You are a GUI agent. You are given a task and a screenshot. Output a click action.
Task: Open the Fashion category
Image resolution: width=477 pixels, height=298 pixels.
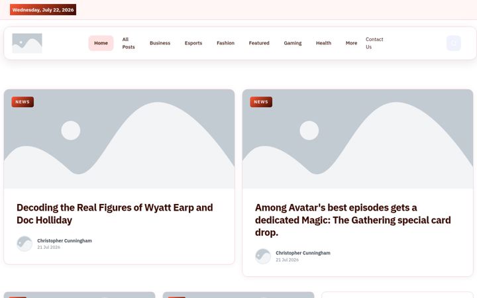coord(225,43)
